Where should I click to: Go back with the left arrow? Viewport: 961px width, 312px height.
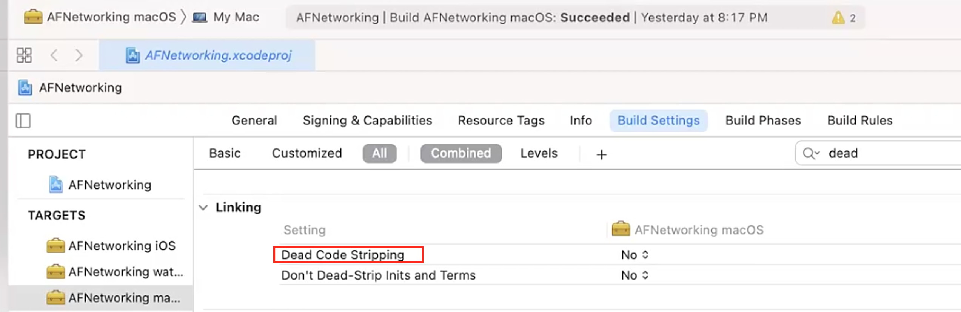click(54, 55)
